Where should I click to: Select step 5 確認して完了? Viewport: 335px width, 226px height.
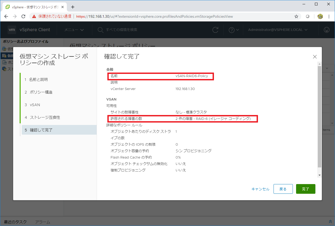click(59, 130)
